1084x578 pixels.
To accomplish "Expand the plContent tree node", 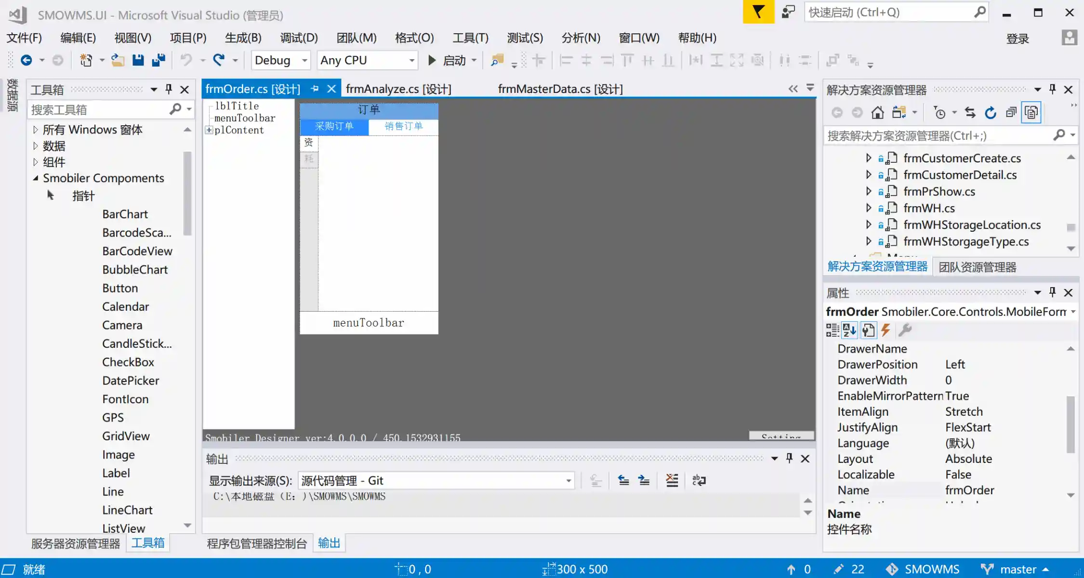I will click(209, 130).
